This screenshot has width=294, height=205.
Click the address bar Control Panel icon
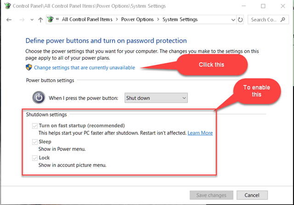(x=50, y=19)
